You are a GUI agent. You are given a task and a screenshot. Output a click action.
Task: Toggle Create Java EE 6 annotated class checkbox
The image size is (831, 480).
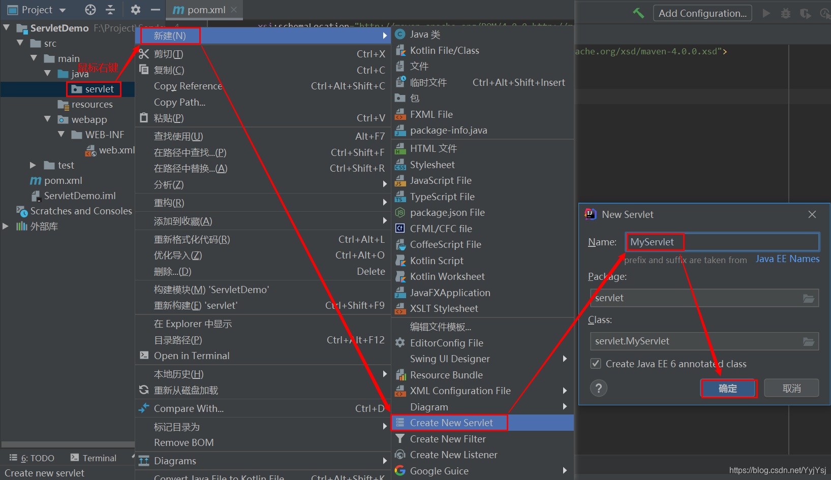click(595, 364)
